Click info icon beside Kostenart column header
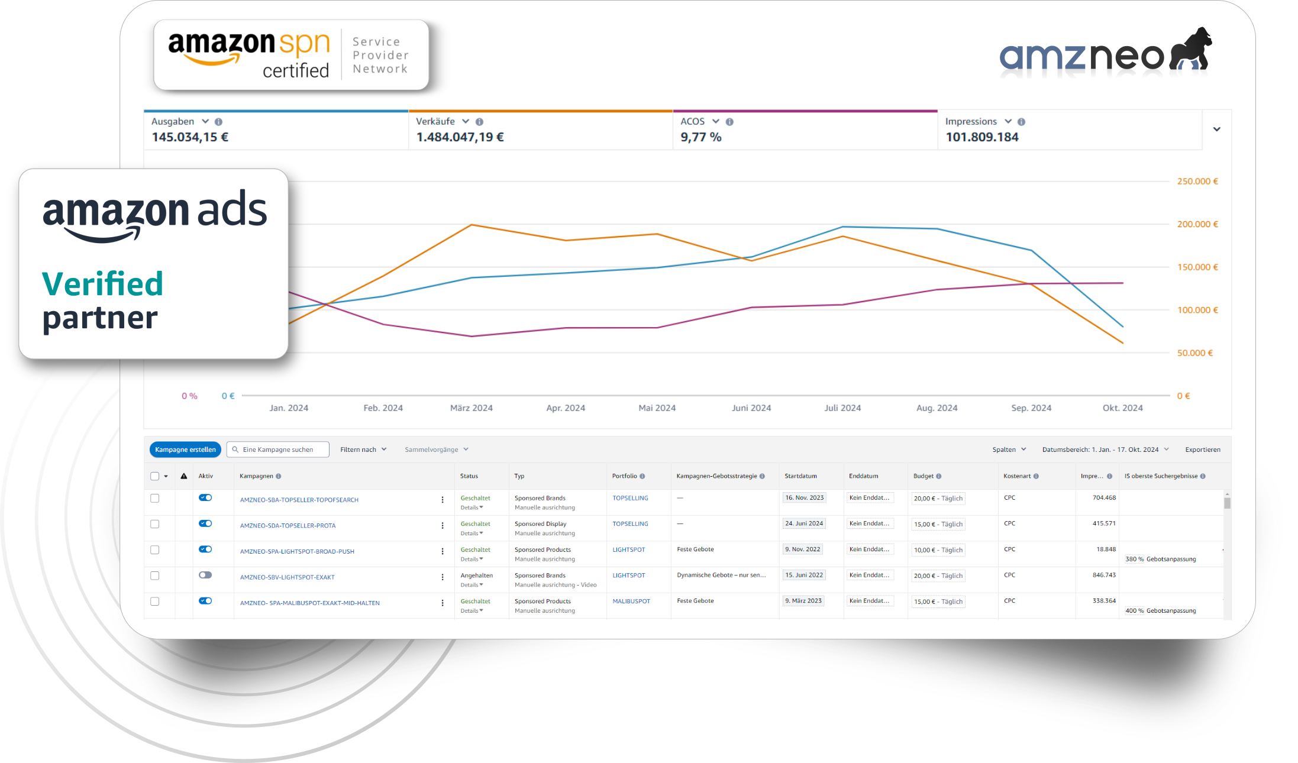Image resolution: width=1298 pixels, height=763 pixels. [1036, 476]
